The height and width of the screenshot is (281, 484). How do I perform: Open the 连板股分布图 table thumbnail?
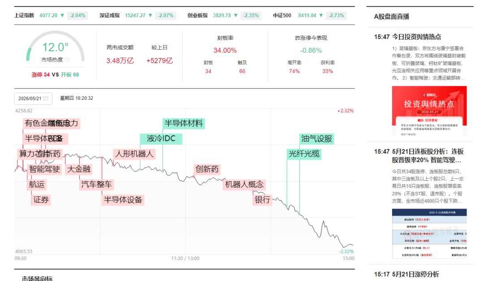pos(429,234)
